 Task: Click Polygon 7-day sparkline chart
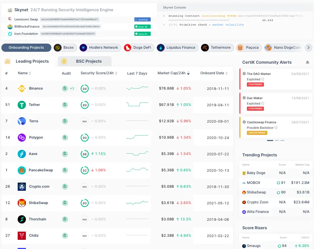click(137, 137)
